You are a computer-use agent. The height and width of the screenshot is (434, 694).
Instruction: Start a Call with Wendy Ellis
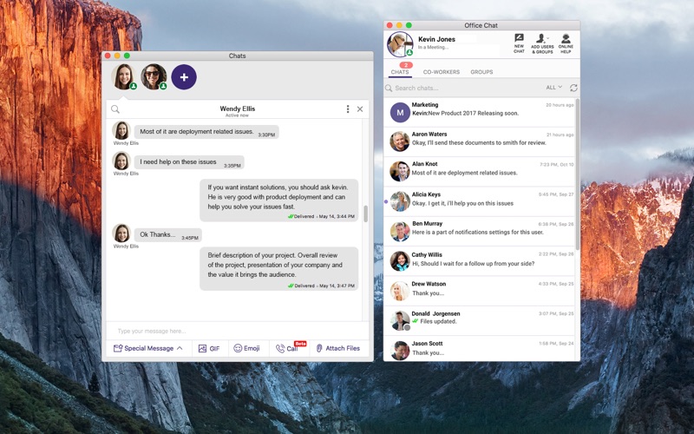[x=290, y=348]
